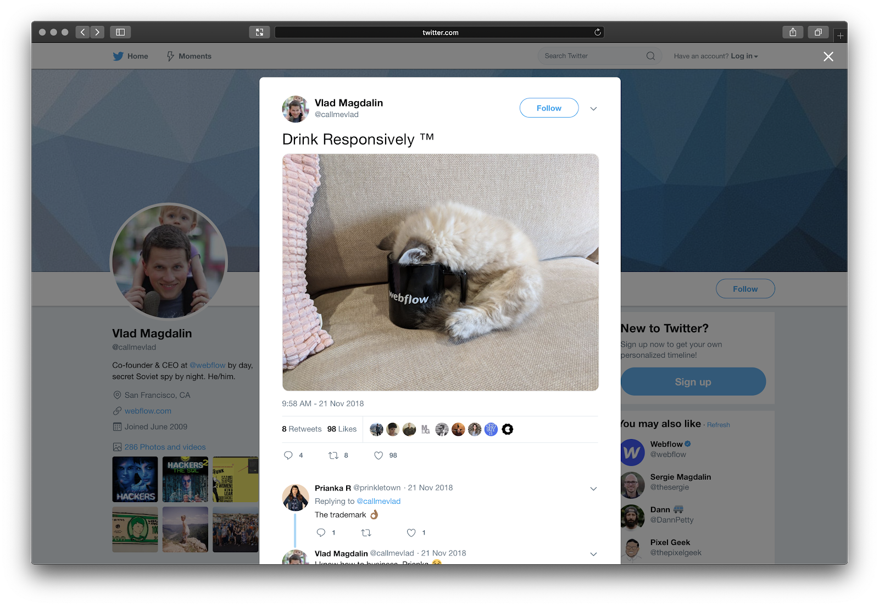Open the Hackers poster media thumbnail
Viewport: 879px width, 606px height.
pyautogui.click(x=135, y=479)
